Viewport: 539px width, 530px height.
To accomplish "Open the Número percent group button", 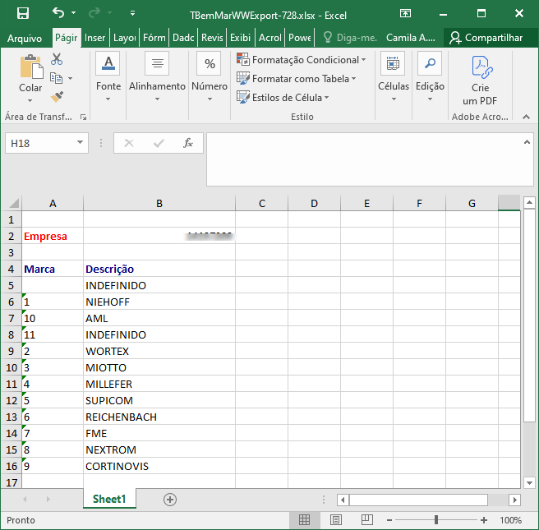I will 210,77.
